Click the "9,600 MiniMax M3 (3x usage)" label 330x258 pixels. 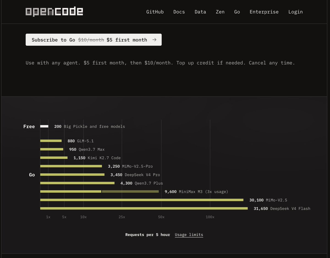coord(196,192)
